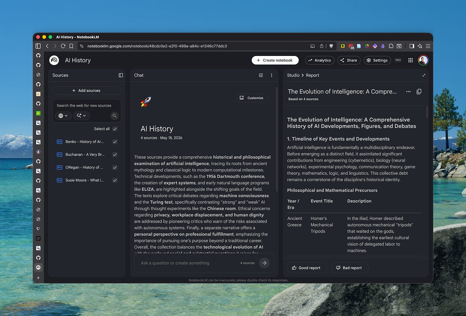This screenshot has width=466, height=316.
Task: Click the yellow R extension icon
Action: click(343, 46)
